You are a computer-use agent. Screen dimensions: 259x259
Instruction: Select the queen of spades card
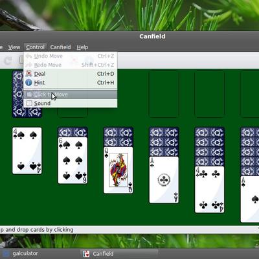coord(118,170)
